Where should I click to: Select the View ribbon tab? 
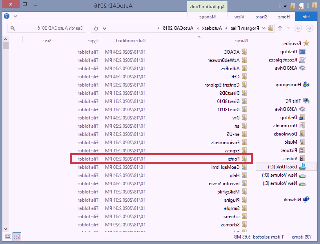coord(239,17)
